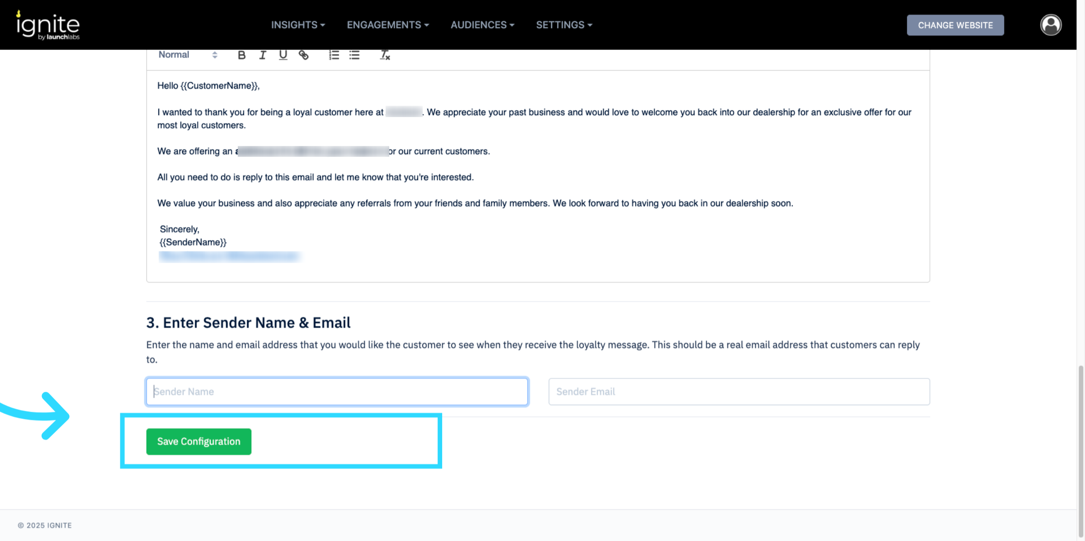Clear text formatting with Tx icon

[x=385, y=55]
